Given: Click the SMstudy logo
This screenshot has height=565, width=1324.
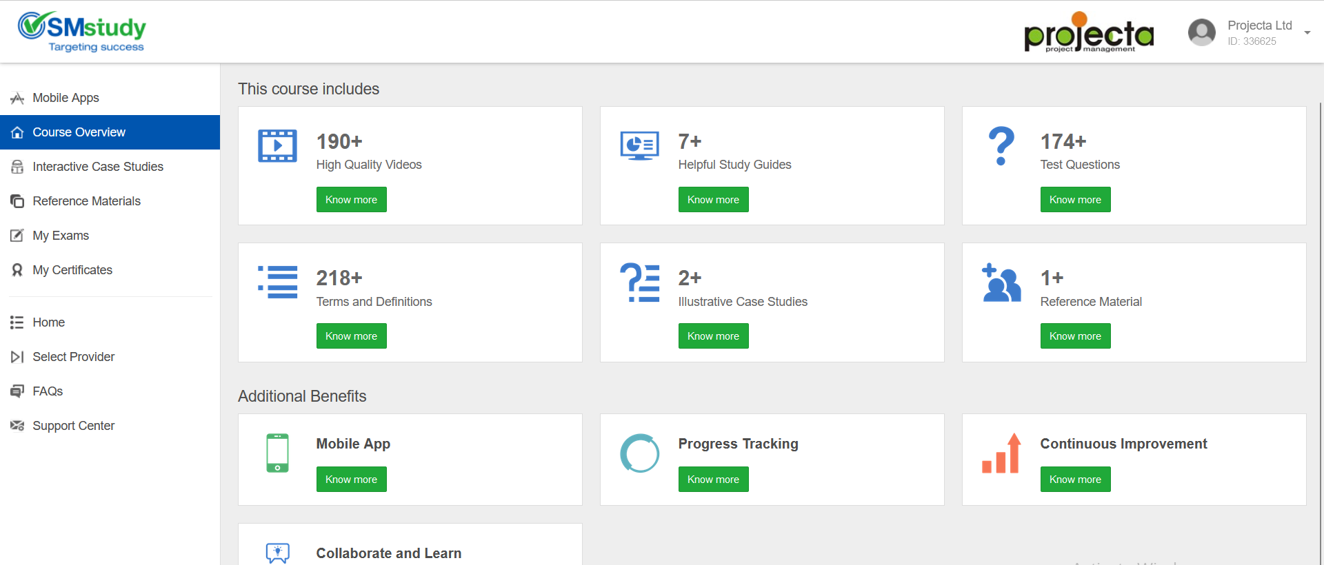Looking at the screenshot, I should [82, 32].
